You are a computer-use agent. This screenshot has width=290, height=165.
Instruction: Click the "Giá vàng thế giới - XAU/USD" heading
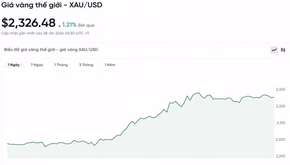point(51,5)
